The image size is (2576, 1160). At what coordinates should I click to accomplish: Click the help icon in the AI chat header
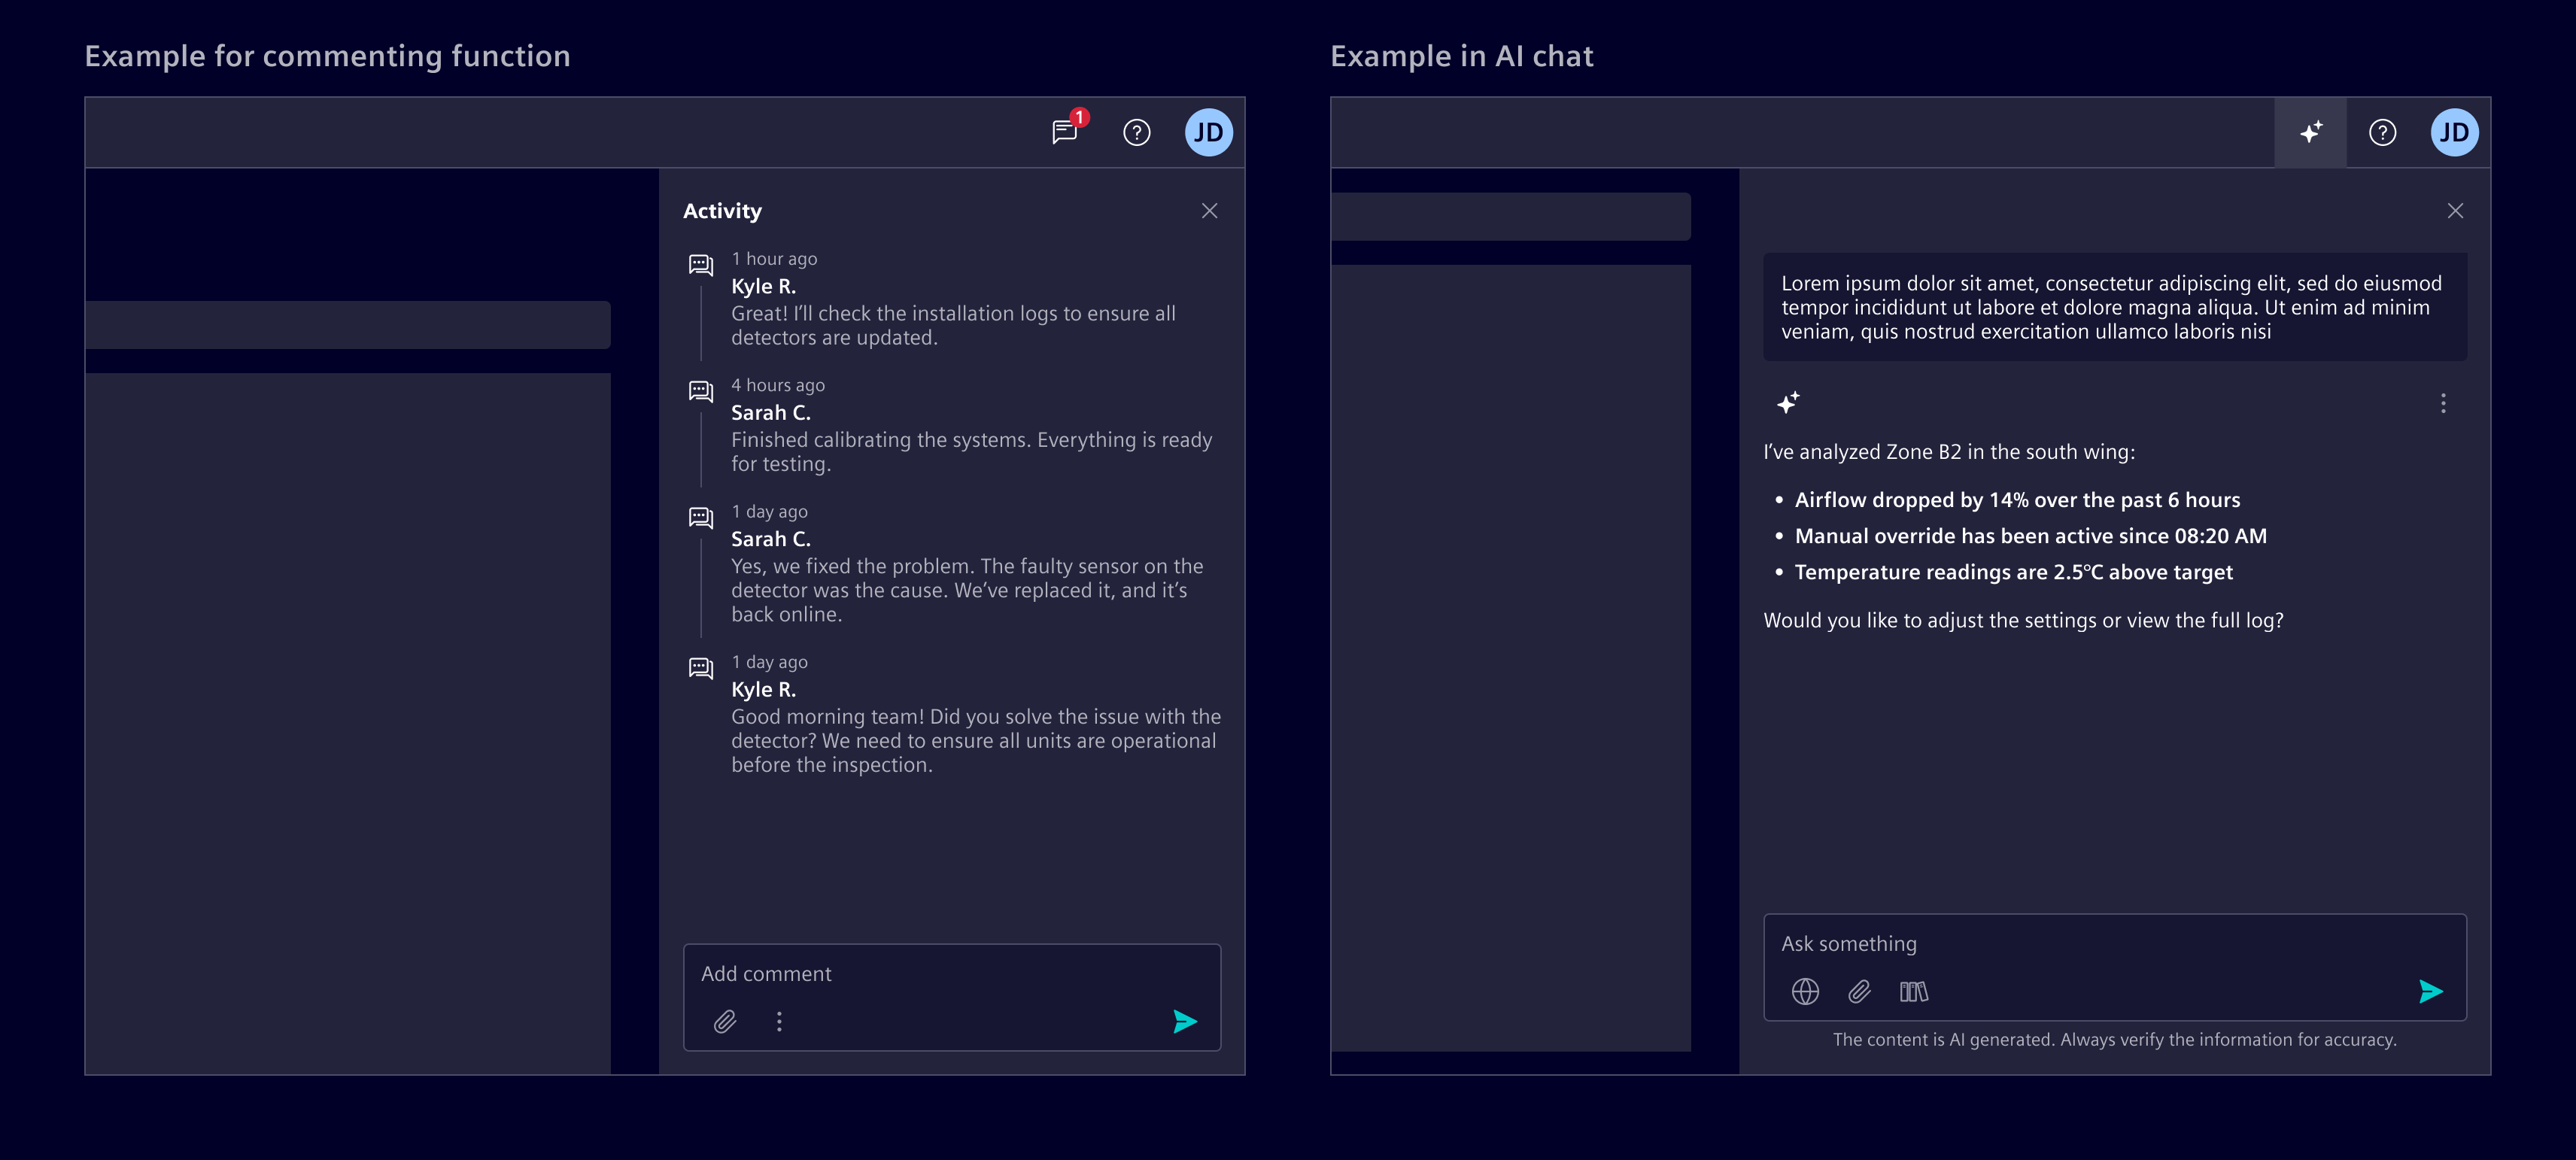coord(2383,131)
